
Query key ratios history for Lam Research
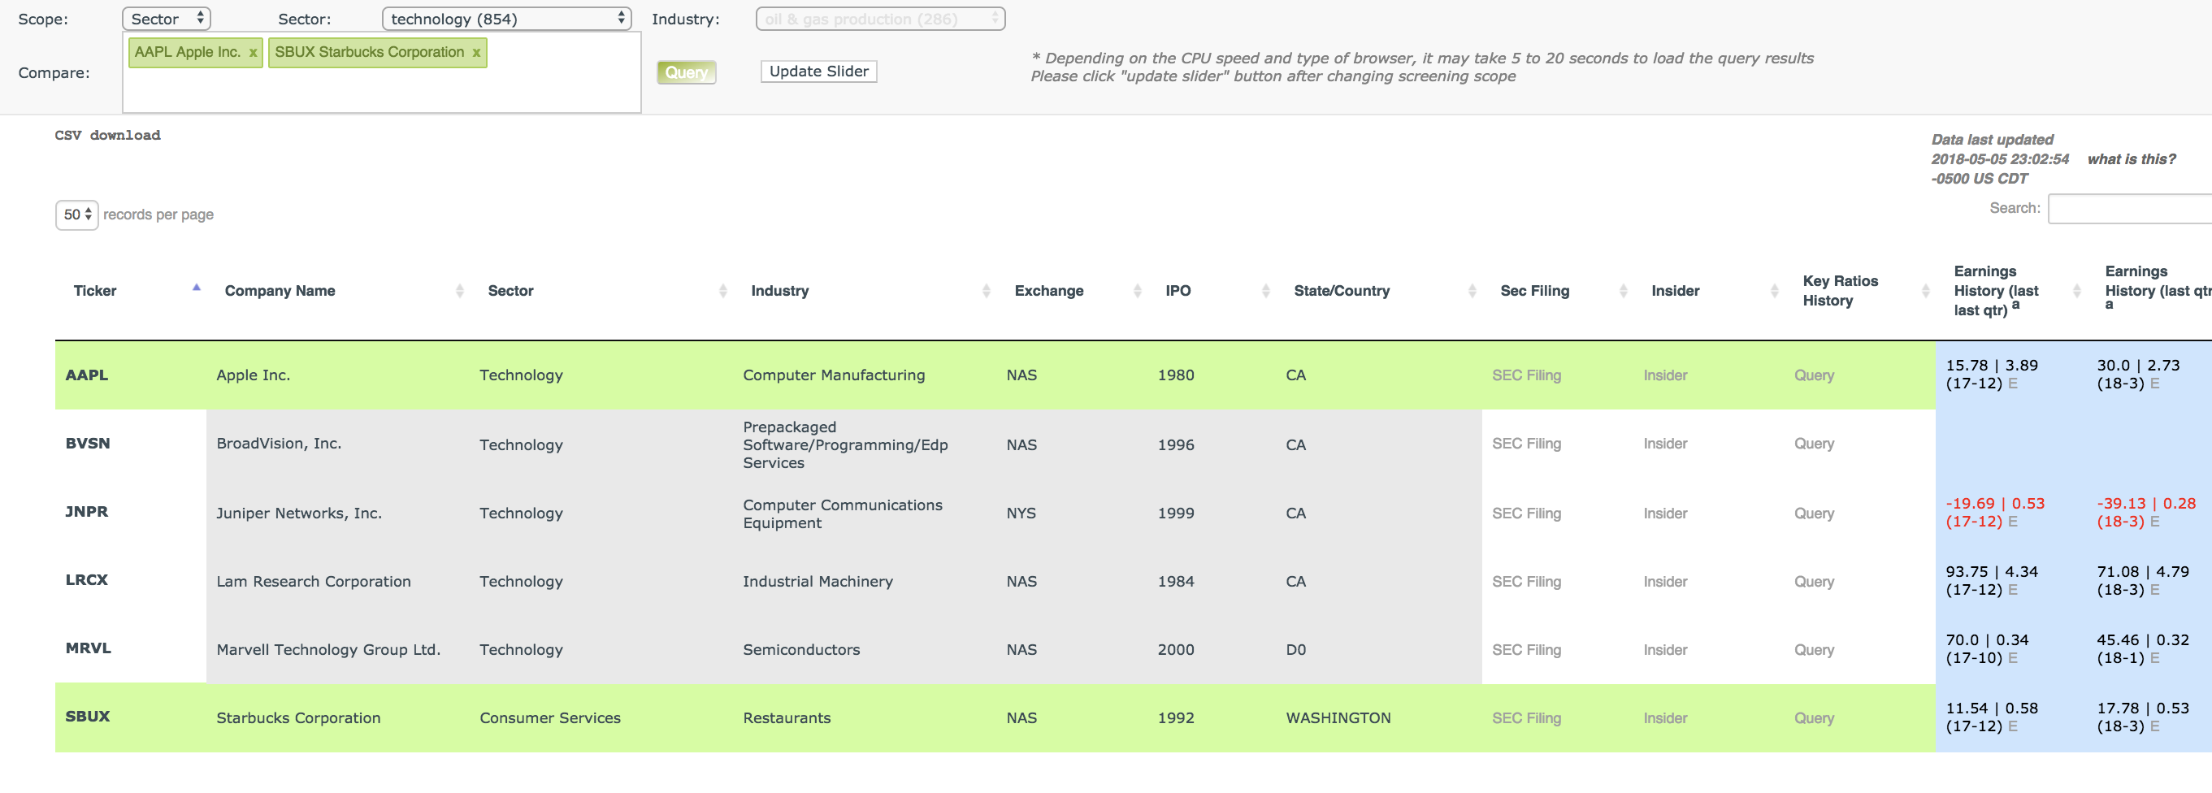pyautogui.click(x=1814, y=582)
